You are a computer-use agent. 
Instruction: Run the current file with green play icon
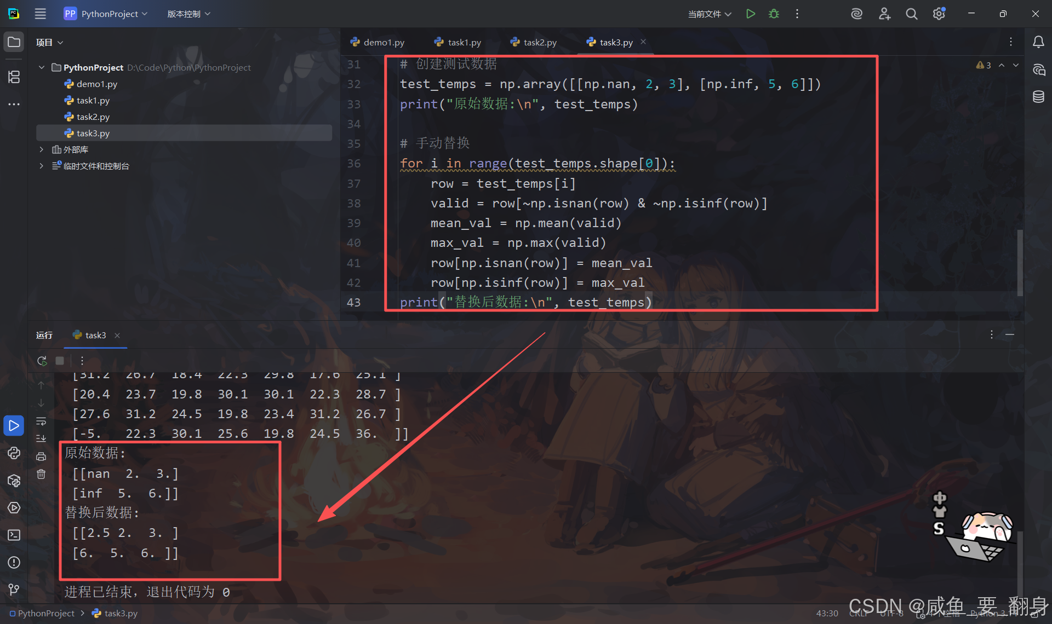pos(751,14)
